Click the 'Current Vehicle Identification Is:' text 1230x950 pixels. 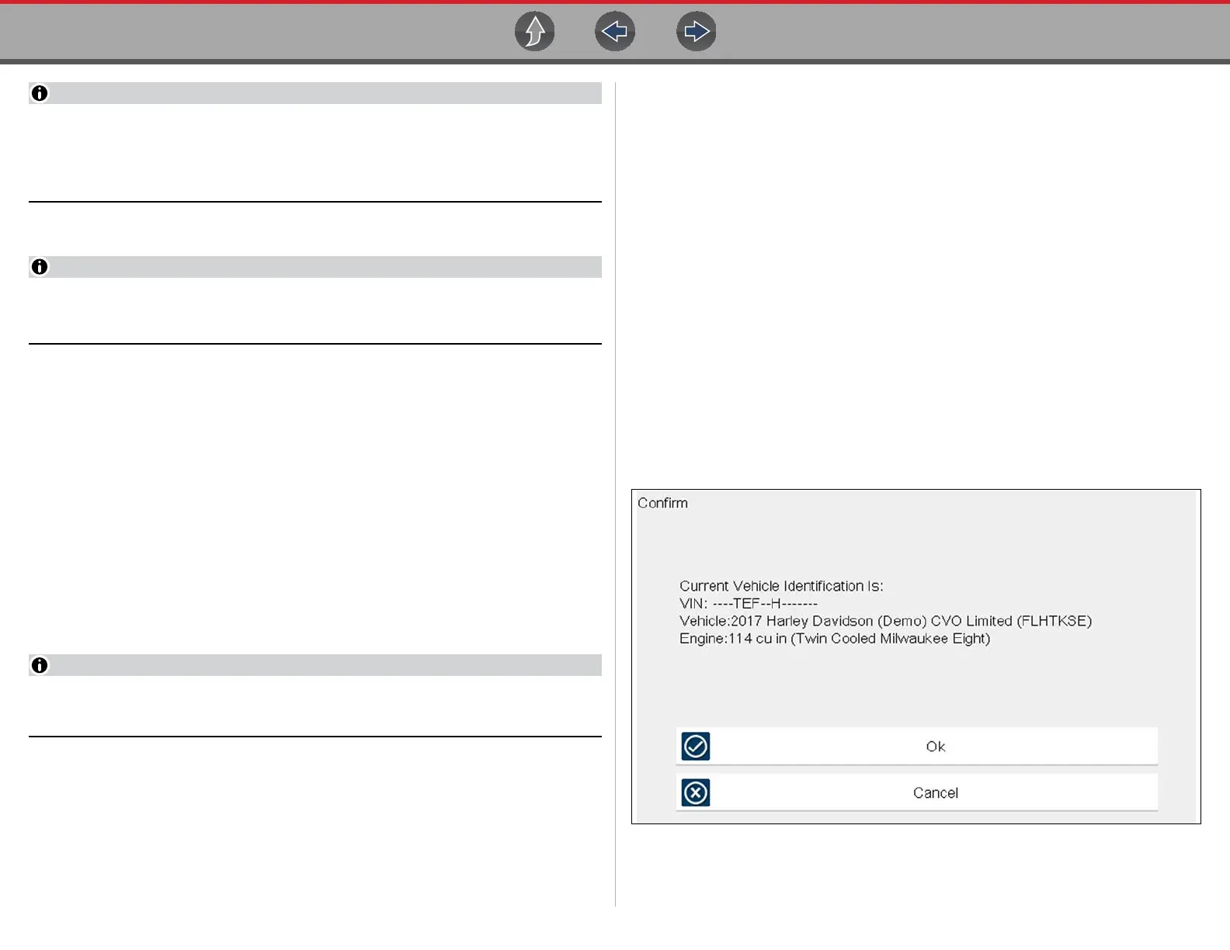pos(781,586)
